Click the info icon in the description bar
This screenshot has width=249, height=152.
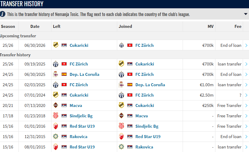point(3,14)
